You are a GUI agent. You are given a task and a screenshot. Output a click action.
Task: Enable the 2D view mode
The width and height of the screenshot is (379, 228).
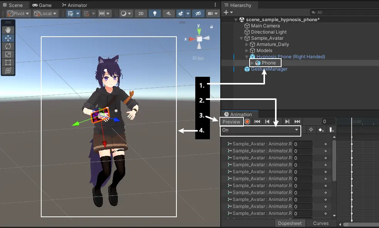141,13
